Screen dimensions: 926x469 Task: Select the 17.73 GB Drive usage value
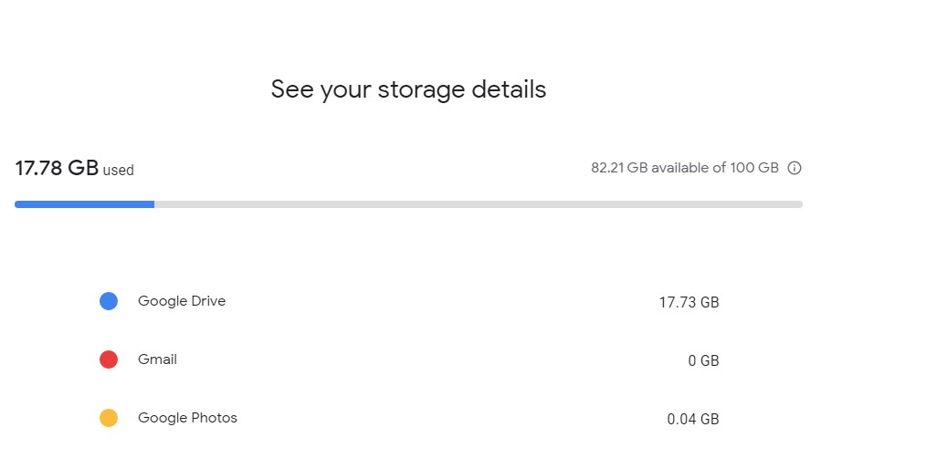coord(689,302)
